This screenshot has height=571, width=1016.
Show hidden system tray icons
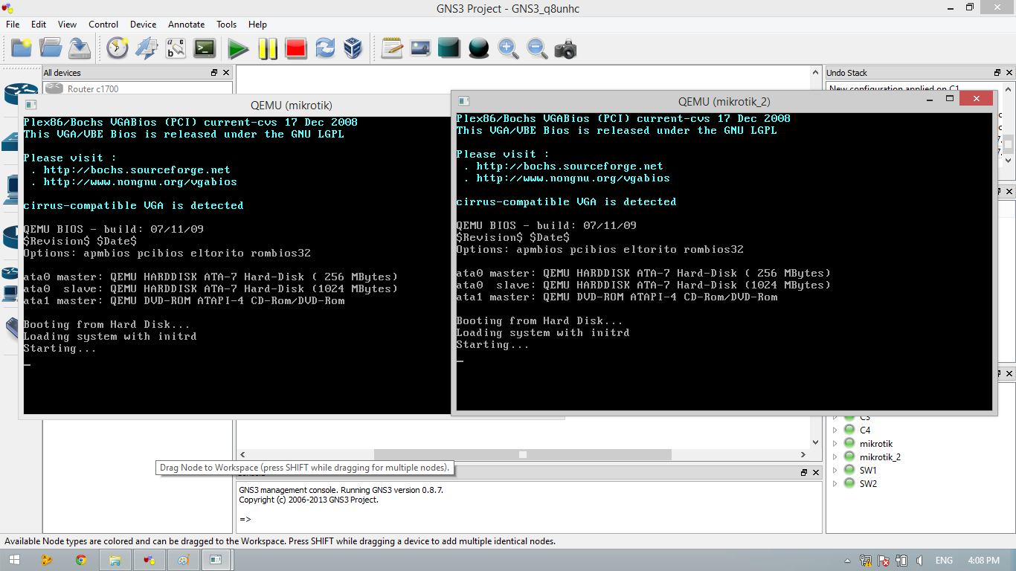coord(848,561)
